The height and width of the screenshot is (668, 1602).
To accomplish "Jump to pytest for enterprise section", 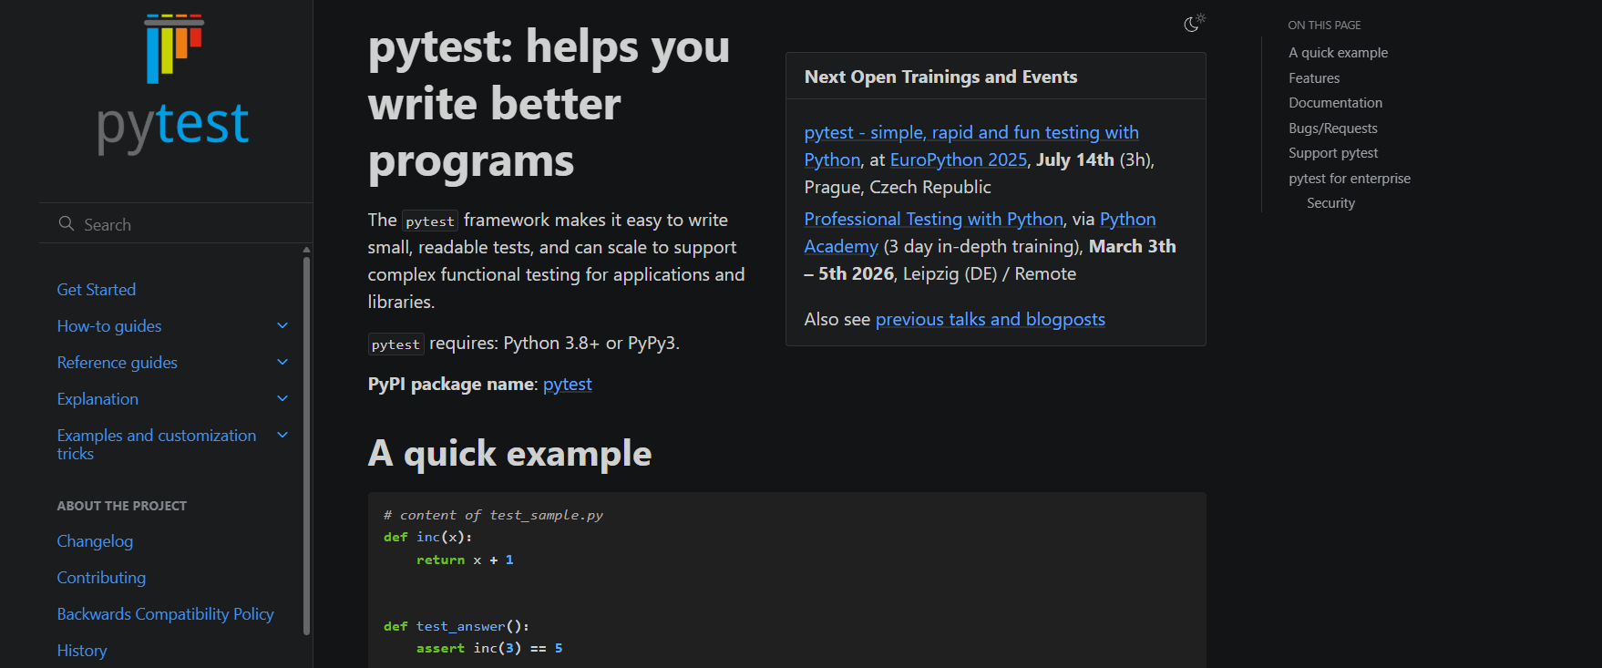I will tap(1350, 179).
